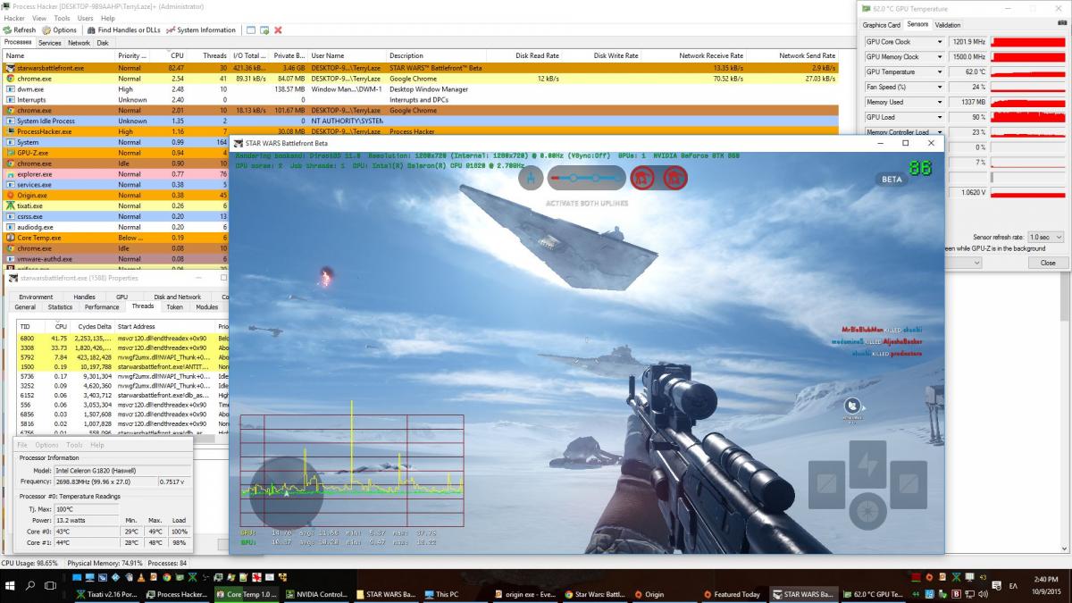Open the Users menu in Process Hacker
This screenshot has height=603, width=1072.
coord(86,18)
